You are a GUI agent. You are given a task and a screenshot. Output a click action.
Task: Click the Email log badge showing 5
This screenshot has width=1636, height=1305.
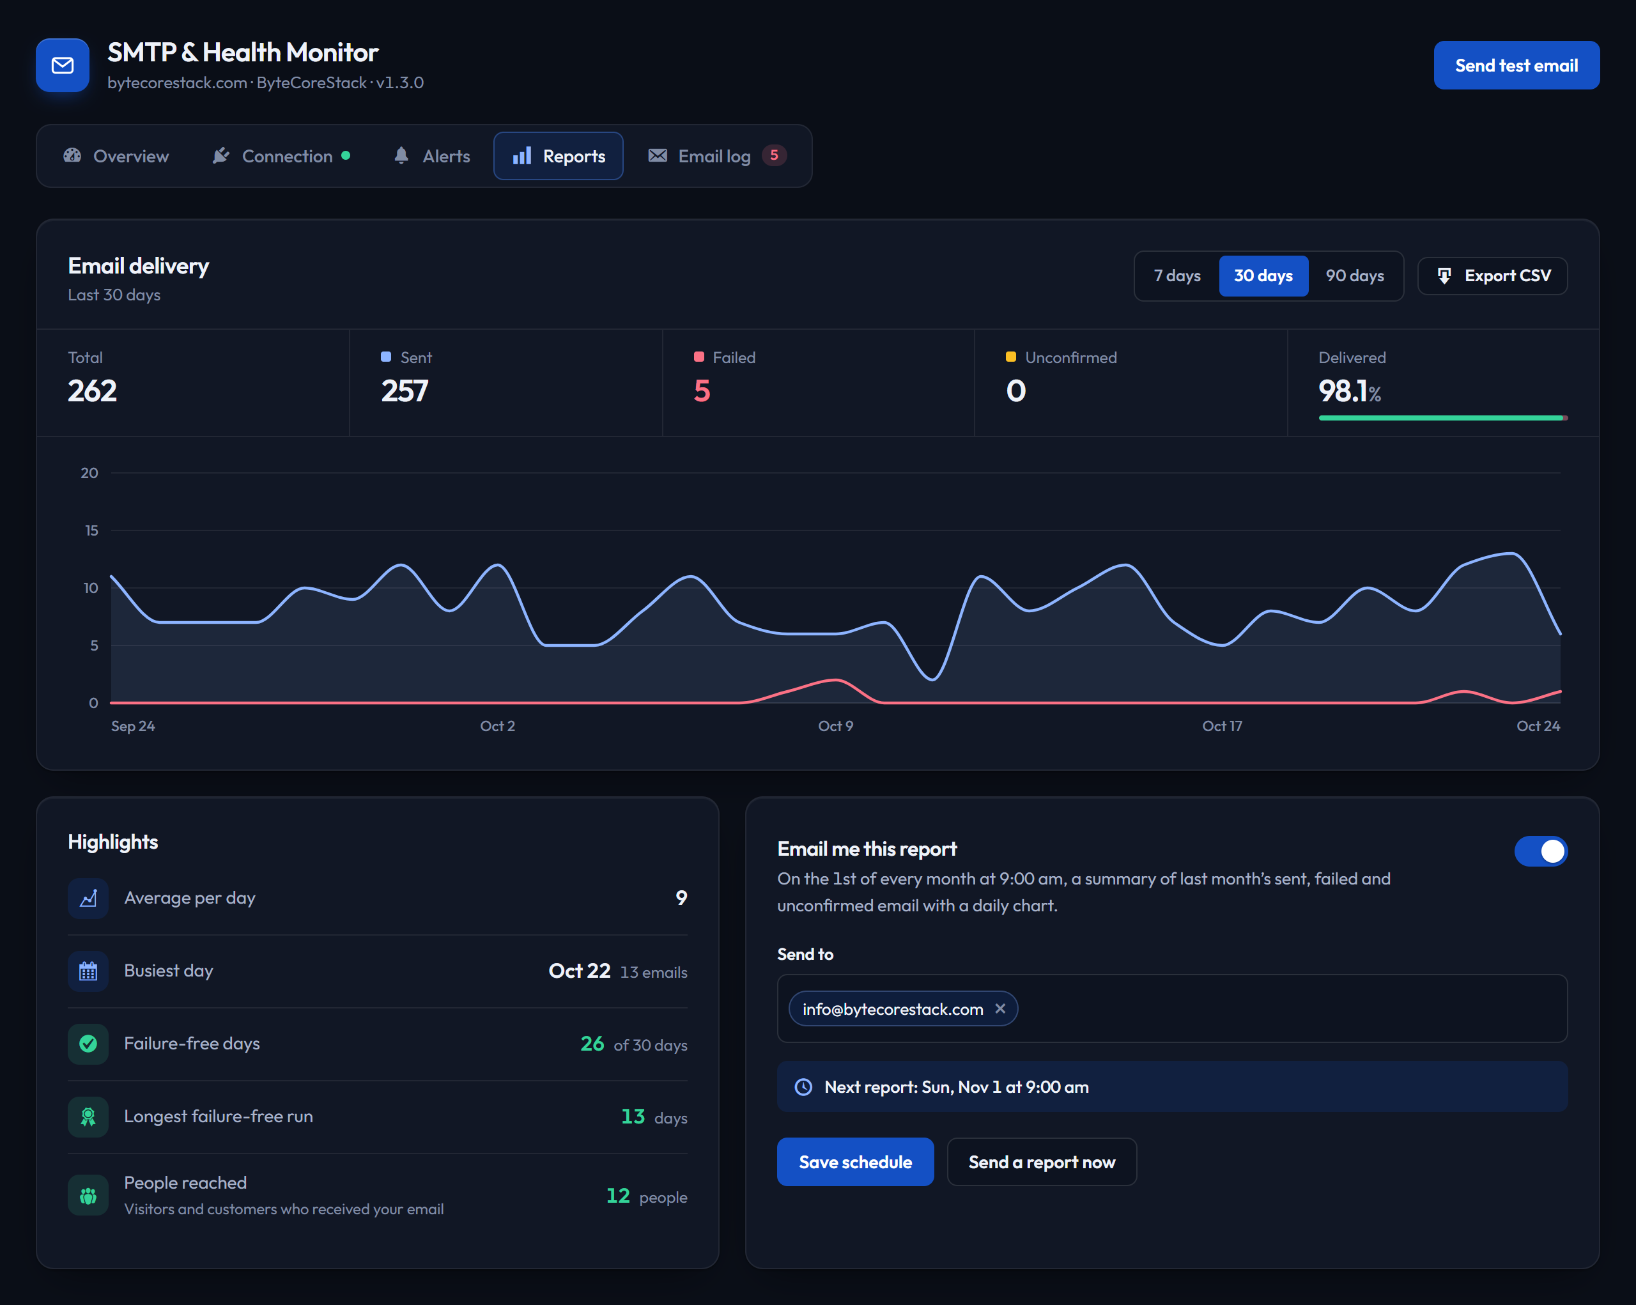coord(774,155)
